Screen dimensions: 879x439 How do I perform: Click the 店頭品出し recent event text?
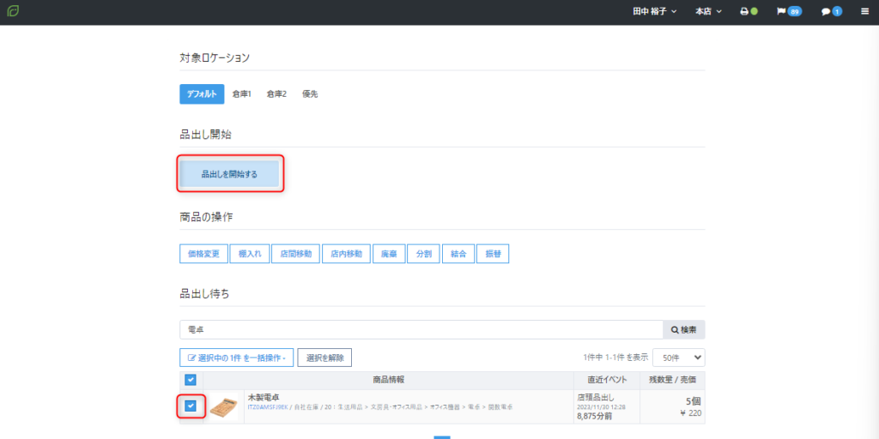click(x=596, y=397)
